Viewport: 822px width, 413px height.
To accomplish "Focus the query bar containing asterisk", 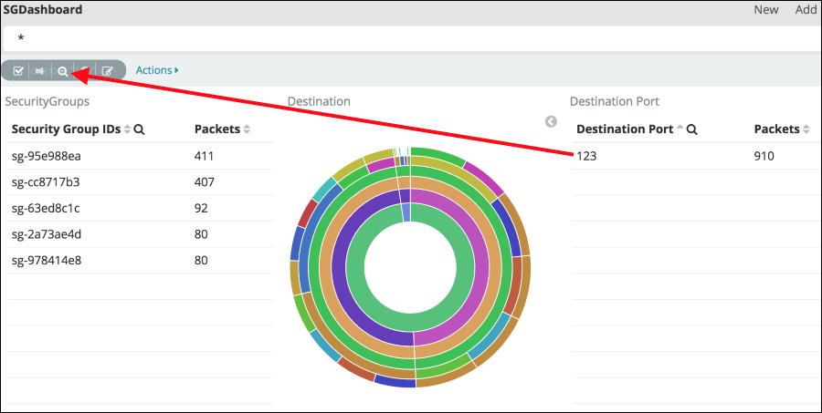I will coord(411,38).
